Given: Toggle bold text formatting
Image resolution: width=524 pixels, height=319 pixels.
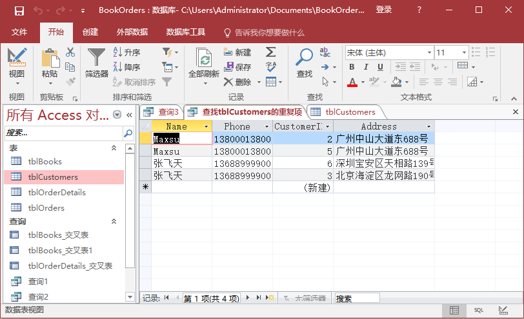Looking at the screenshot, I should click(351, 67).
